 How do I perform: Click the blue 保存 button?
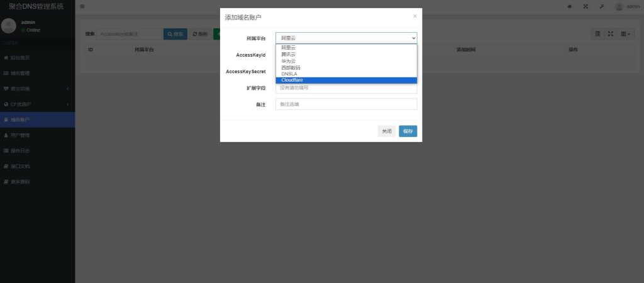coord(408,131)
